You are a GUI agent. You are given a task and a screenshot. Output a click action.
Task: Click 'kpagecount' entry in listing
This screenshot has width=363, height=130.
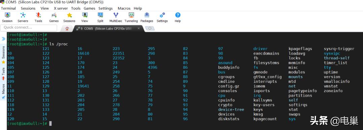[265, 119]
